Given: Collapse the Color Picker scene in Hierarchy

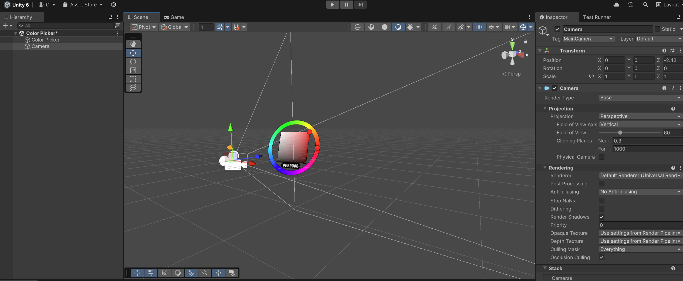Looking at the screenshot, I should click(16, 33).
